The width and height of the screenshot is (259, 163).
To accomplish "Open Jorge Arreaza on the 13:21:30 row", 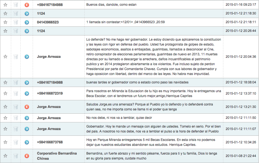I will [49, 107].
